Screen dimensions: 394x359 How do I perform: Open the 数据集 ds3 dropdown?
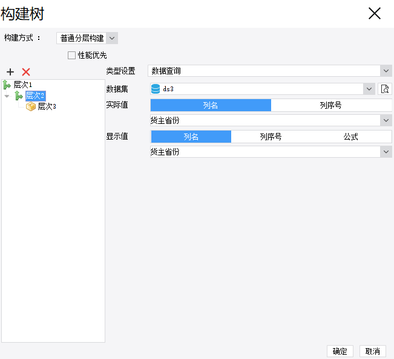(369, 89)
